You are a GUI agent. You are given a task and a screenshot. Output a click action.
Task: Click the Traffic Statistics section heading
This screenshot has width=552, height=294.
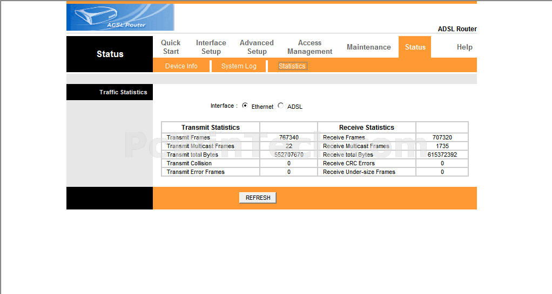[123, 92]
